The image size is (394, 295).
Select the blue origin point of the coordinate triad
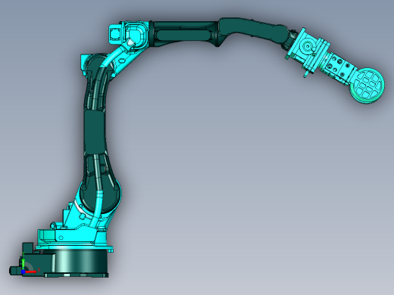[23, 272]
